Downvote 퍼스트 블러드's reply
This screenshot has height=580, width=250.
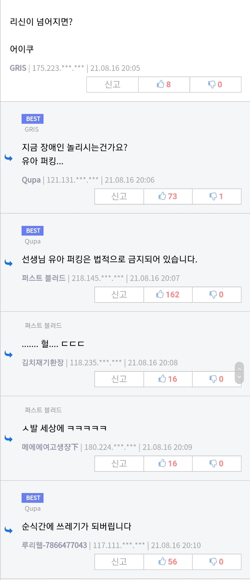216,294
